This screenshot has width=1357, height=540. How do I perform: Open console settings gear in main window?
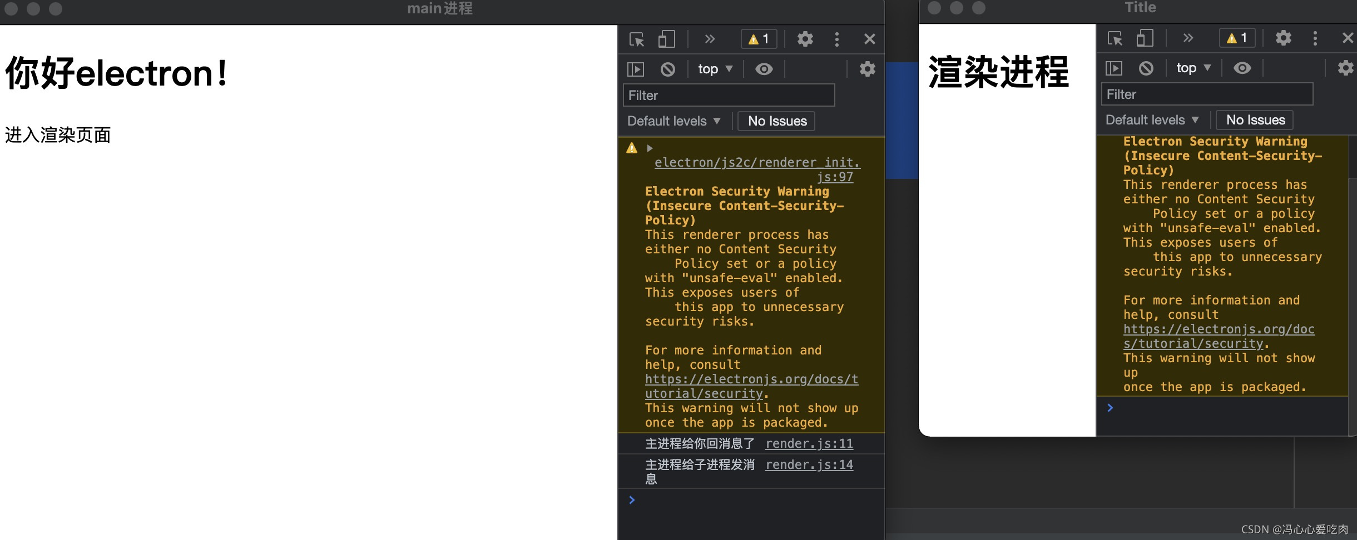click(868, 69)
